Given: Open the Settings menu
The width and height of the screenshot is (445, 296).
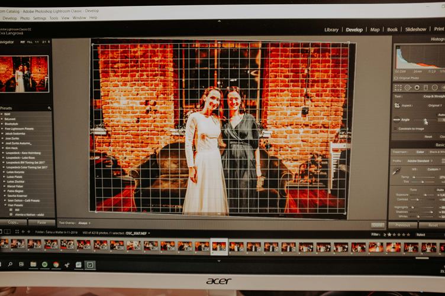Looking at the screenshot, I should click(40, 18).
